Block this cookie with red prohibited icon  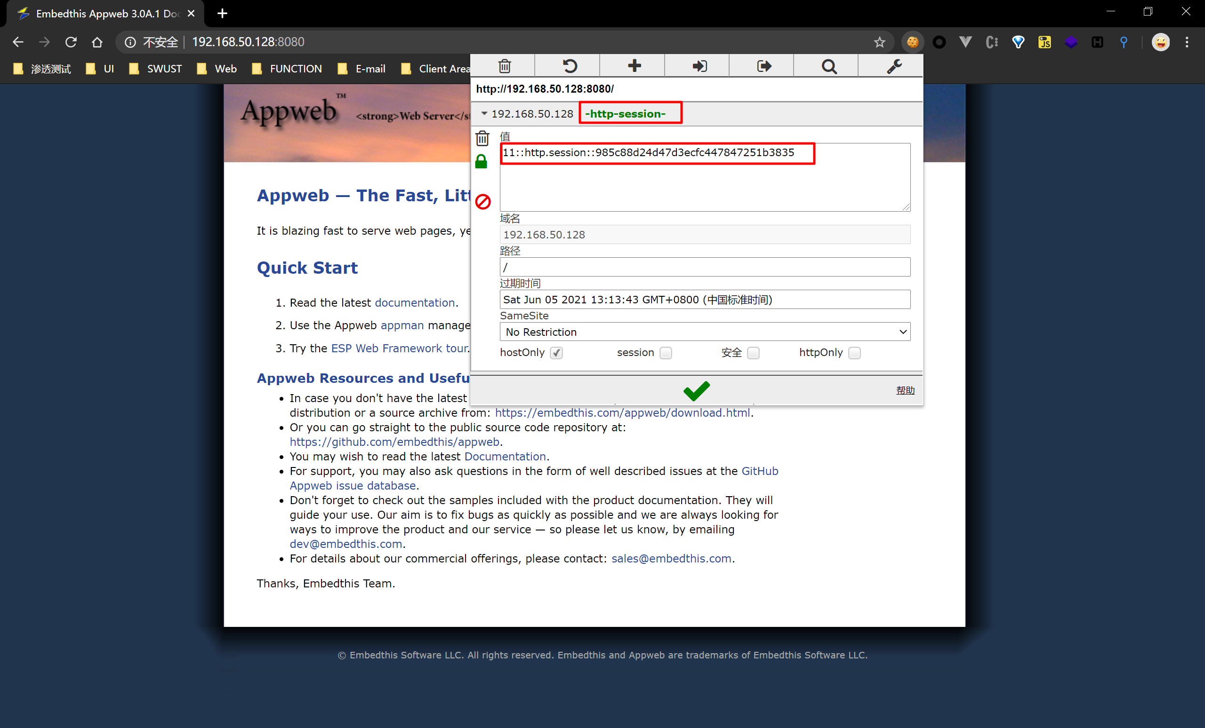tap(482, 201)
